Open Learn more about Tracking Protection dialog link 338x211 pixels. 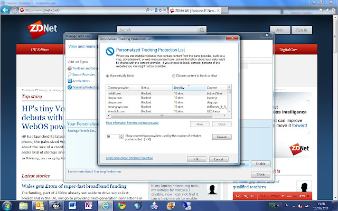click(129, 158)
